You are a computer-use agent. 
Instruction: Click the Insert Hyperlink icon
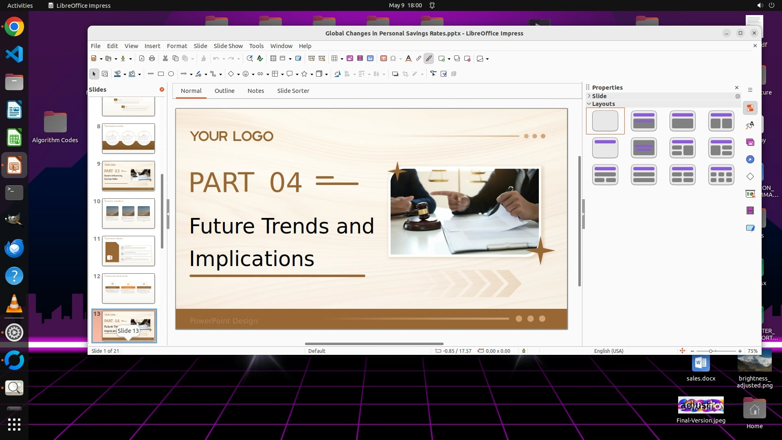[419, 59]
